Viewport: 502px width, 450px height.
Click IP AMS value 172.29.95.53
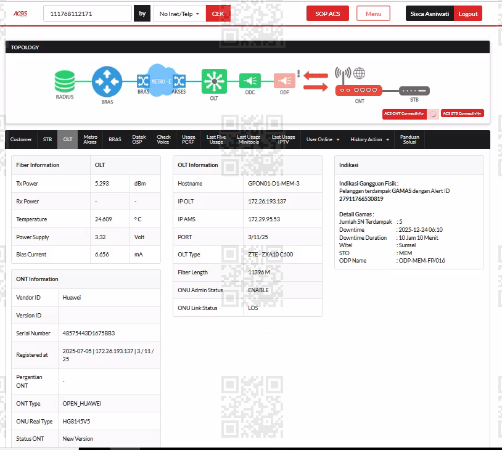point(264,219)
